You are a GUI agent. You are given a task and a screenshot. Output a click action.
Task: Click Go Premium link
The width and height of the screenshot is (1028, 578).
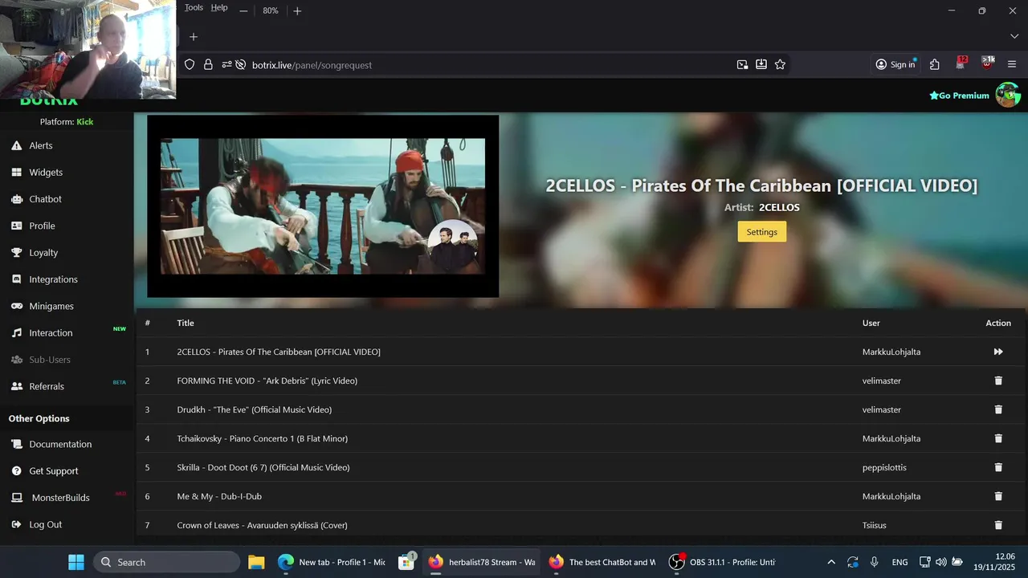click(959, 96)
